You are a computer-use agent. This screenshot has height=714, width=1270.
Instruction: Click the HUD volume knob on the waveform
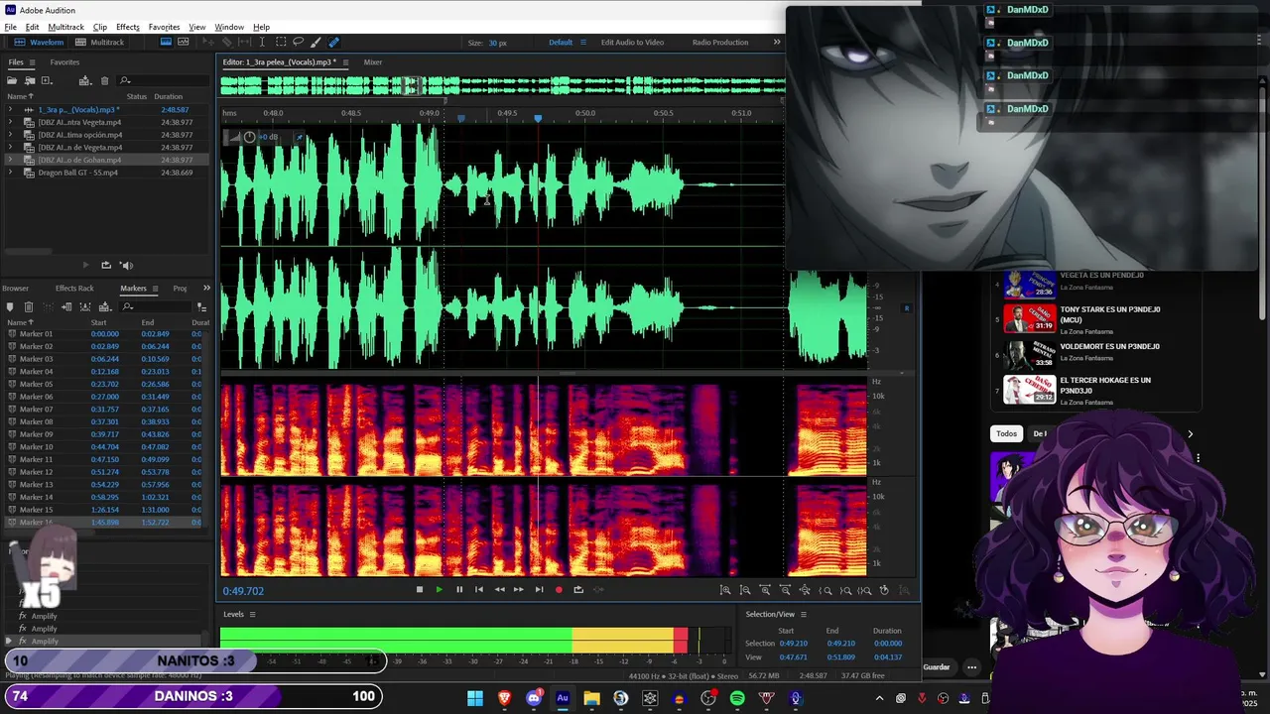(249, 137)
